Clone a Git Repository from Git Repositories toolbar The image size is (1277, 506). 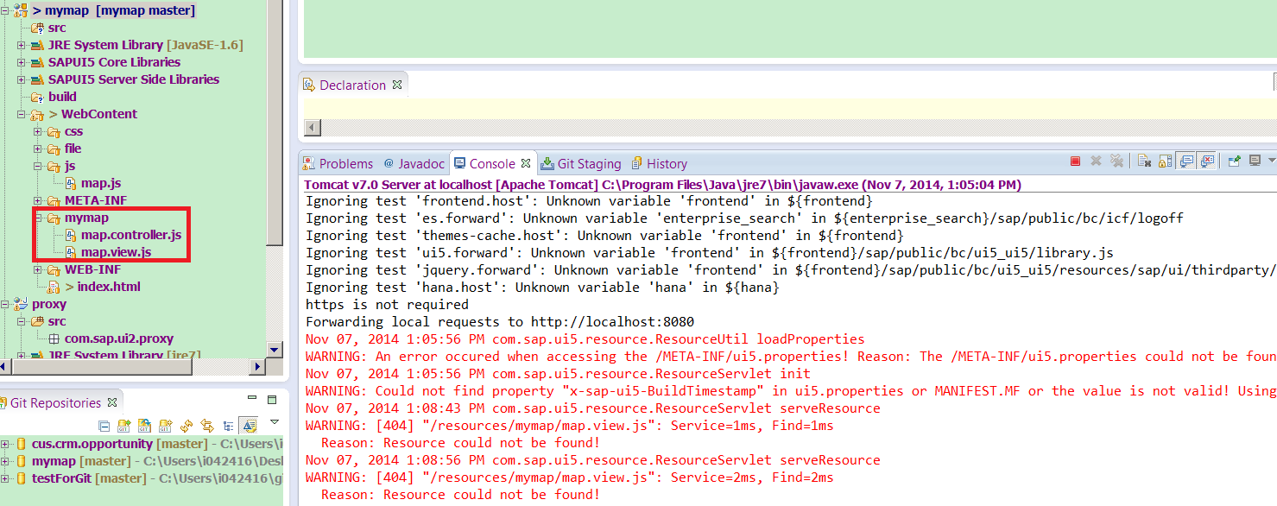point(144,425)
